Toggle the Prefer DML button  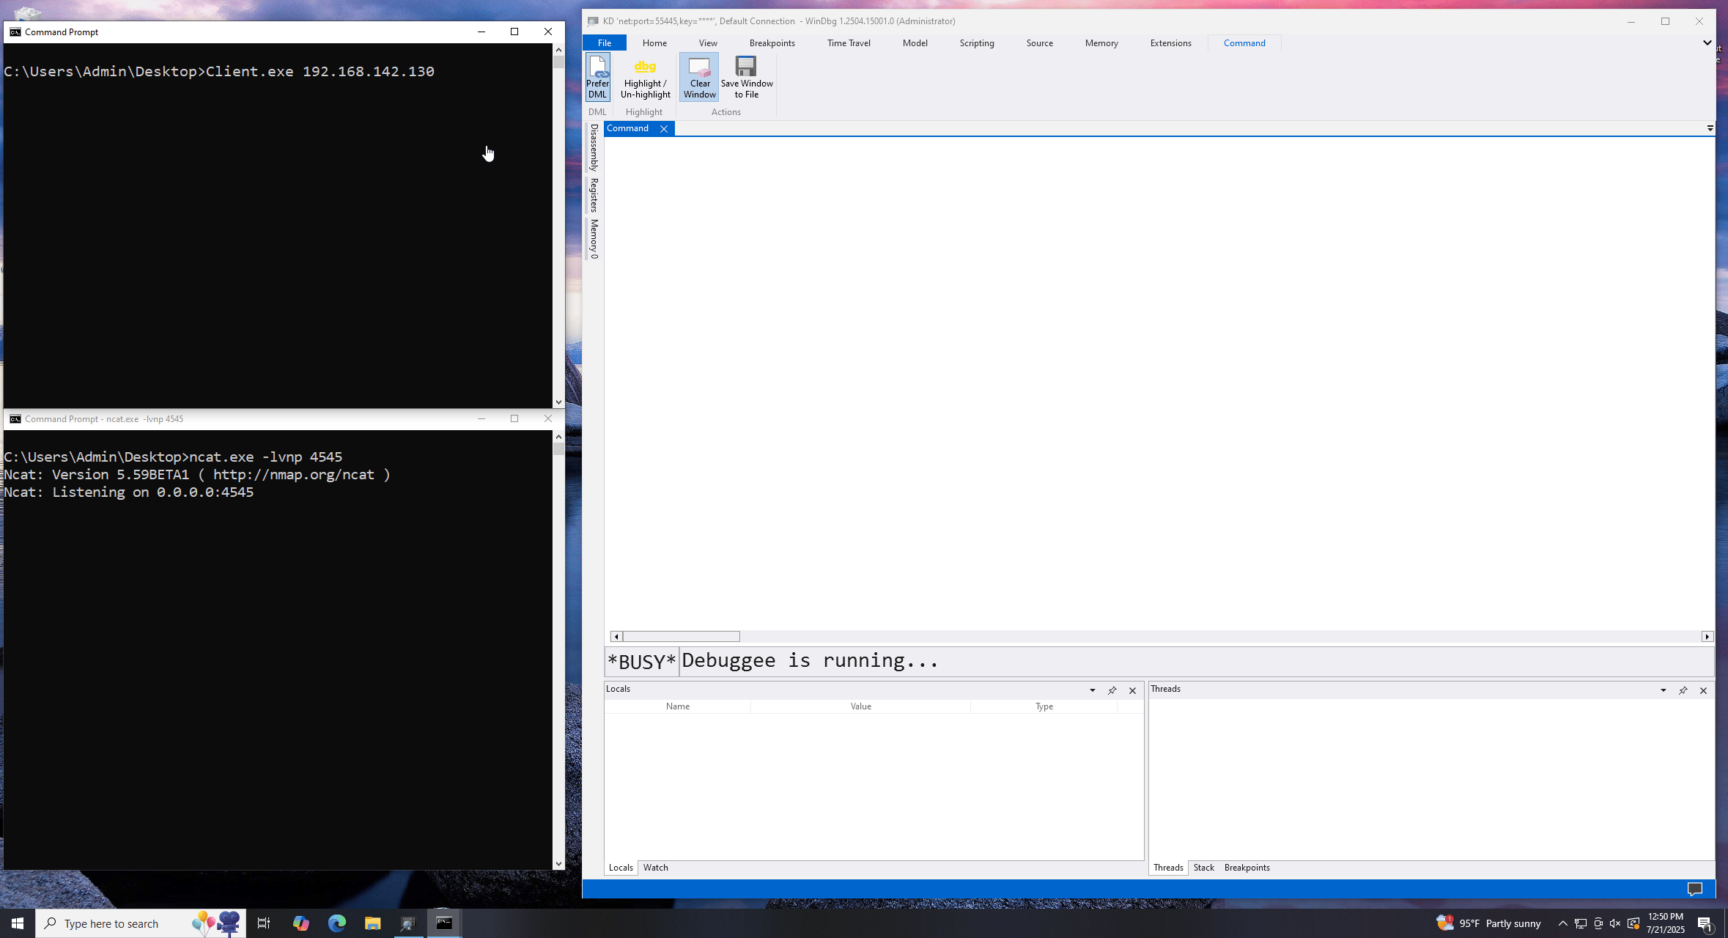tap(597, 77)
